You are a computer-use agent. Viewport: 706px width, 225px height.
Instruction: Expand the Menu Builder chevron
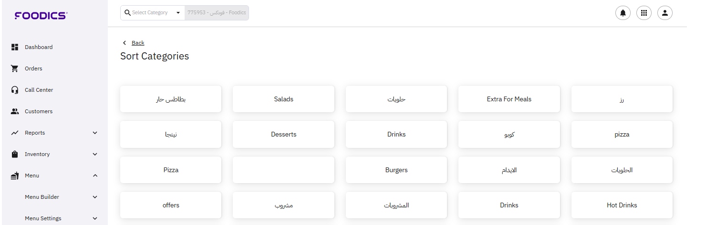click(x=95, y=197)
